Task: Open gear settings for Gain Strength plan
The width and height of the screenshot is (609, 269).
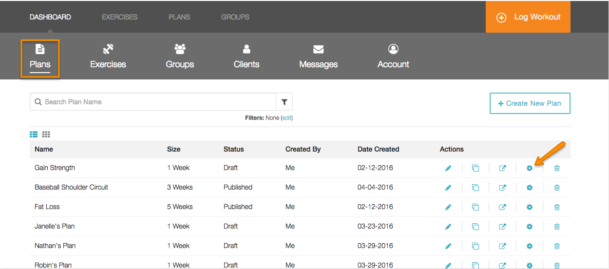Action: tap(530, 168)
